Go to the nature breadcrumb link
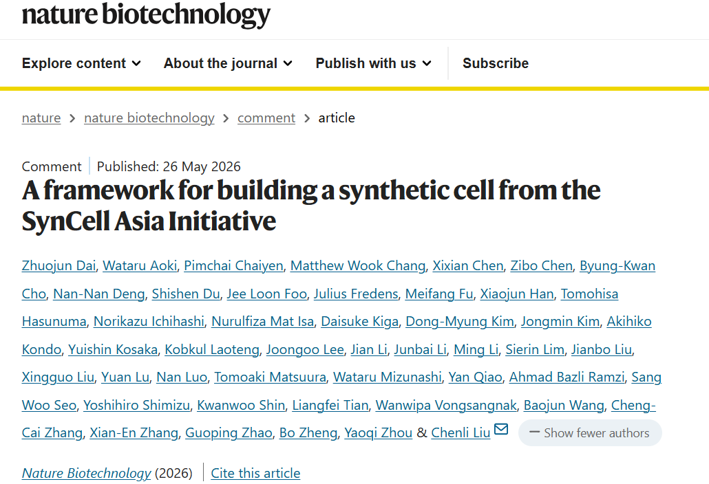709x484 pixels. coord(41,118)
